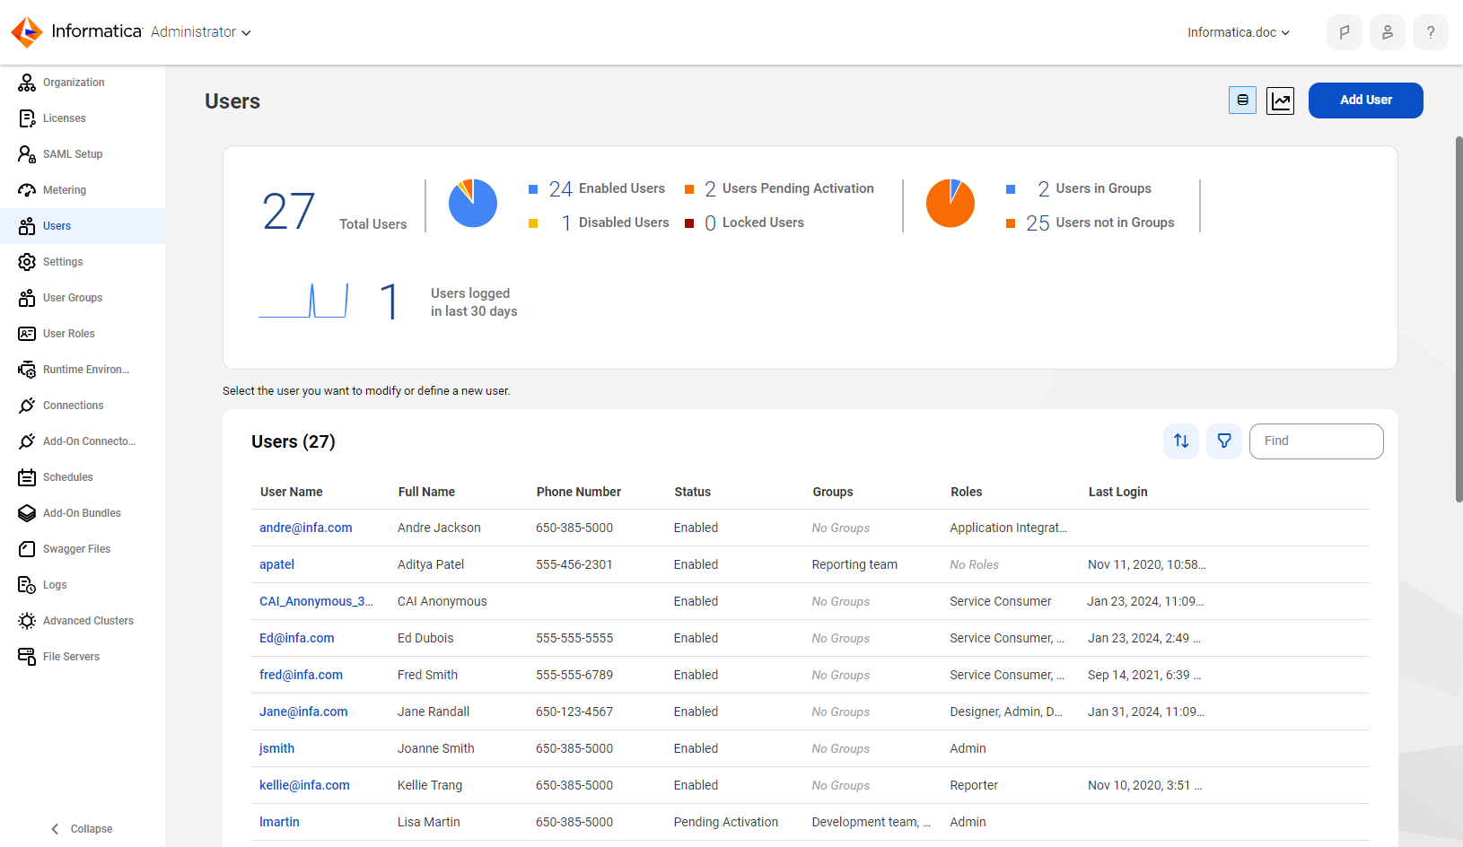Open user lmartin
This screenshot has height=847, width=1463.
pos(280,822)
